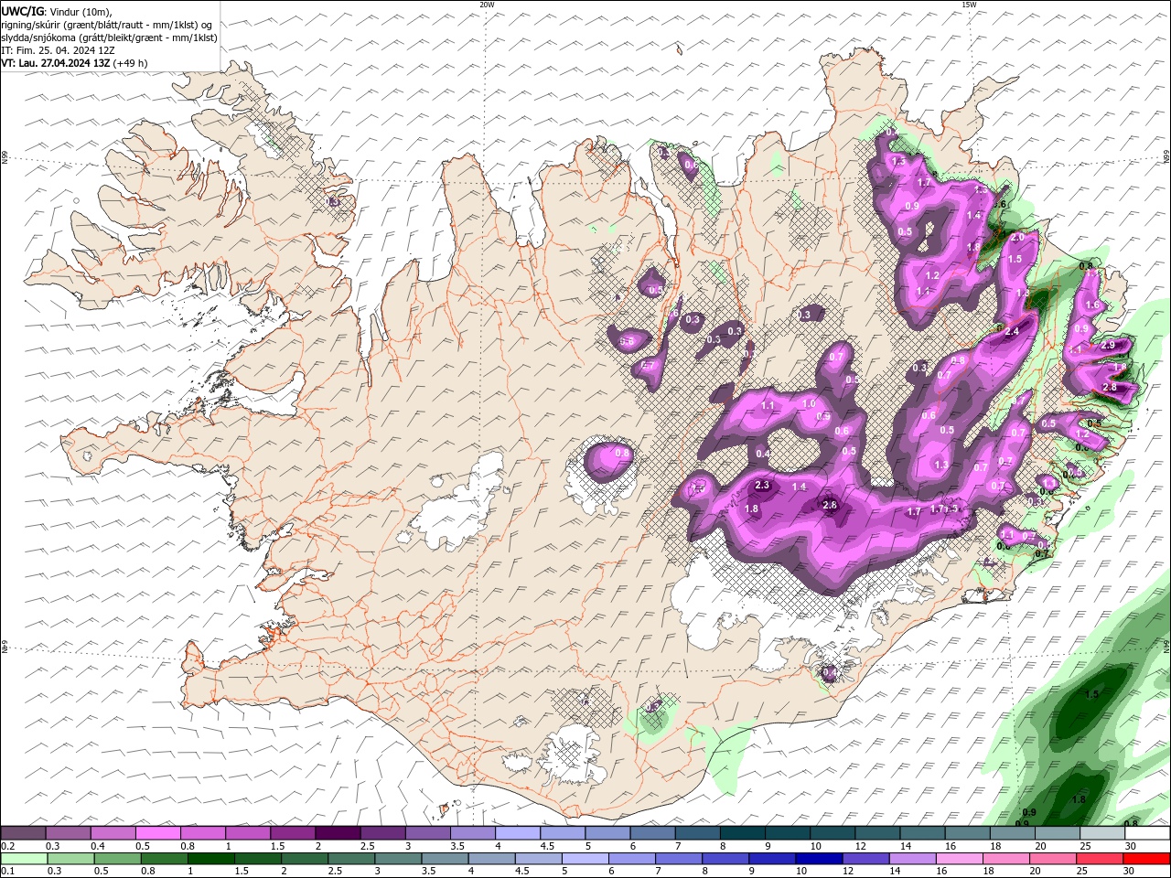Click the dark purple 2 swatch on the snow scale
The image size is (1171, 878).
(x=338, y=833)
